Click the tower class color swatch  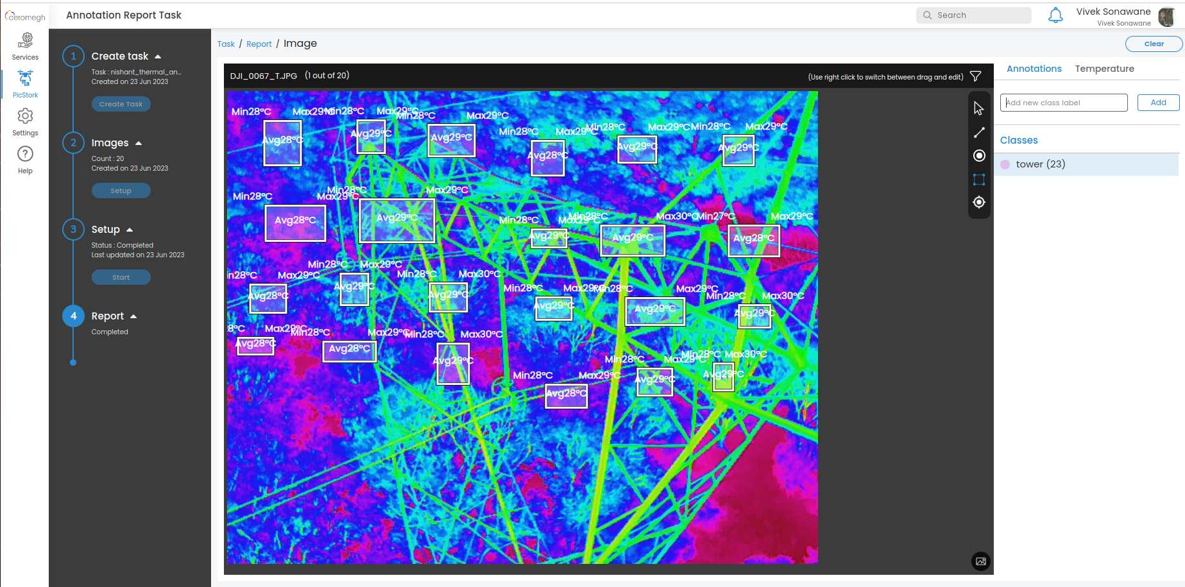click(x=1005, y=164)
